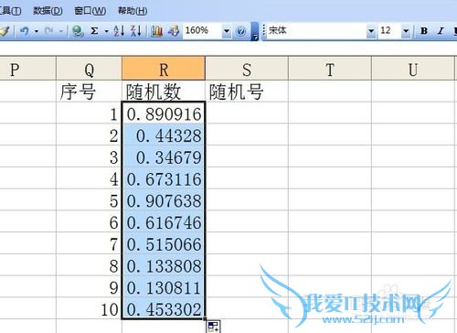
Task: Open the zoom percentage dropdown arrow
Action: (x=227, y=31)
